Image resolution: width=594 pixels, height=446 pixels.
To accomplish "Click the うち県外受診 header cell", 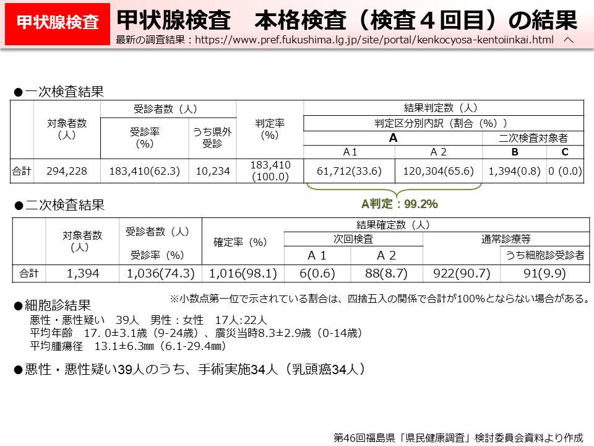I will [212, 138].
